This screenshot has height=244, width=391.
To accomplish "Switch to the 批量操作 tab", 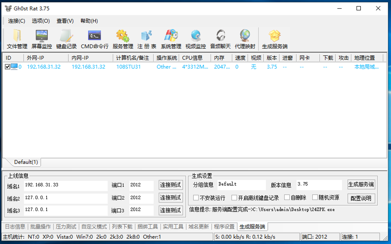I will (40, 226).
